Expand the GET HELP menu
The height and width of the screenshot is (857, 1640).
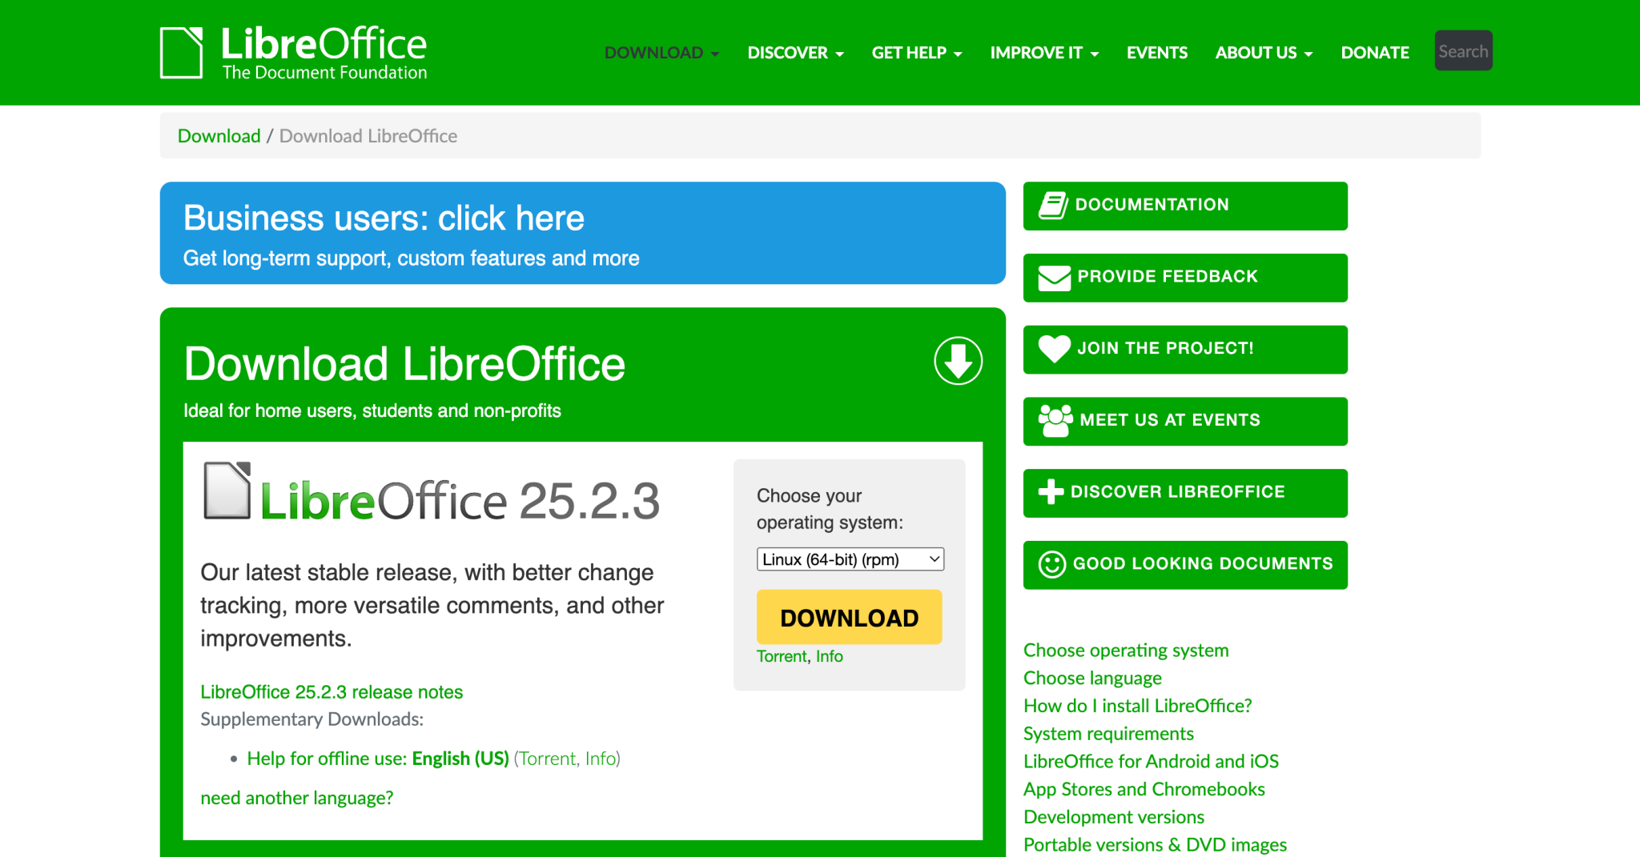click(x=916, y=52)
